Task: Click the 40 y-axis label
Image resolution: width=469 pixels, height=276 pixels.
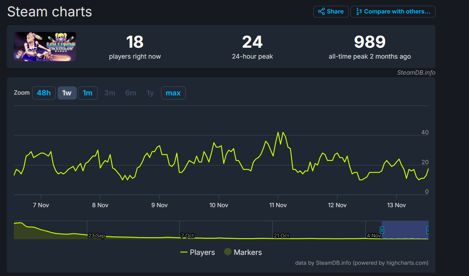Action: (425, 133)
